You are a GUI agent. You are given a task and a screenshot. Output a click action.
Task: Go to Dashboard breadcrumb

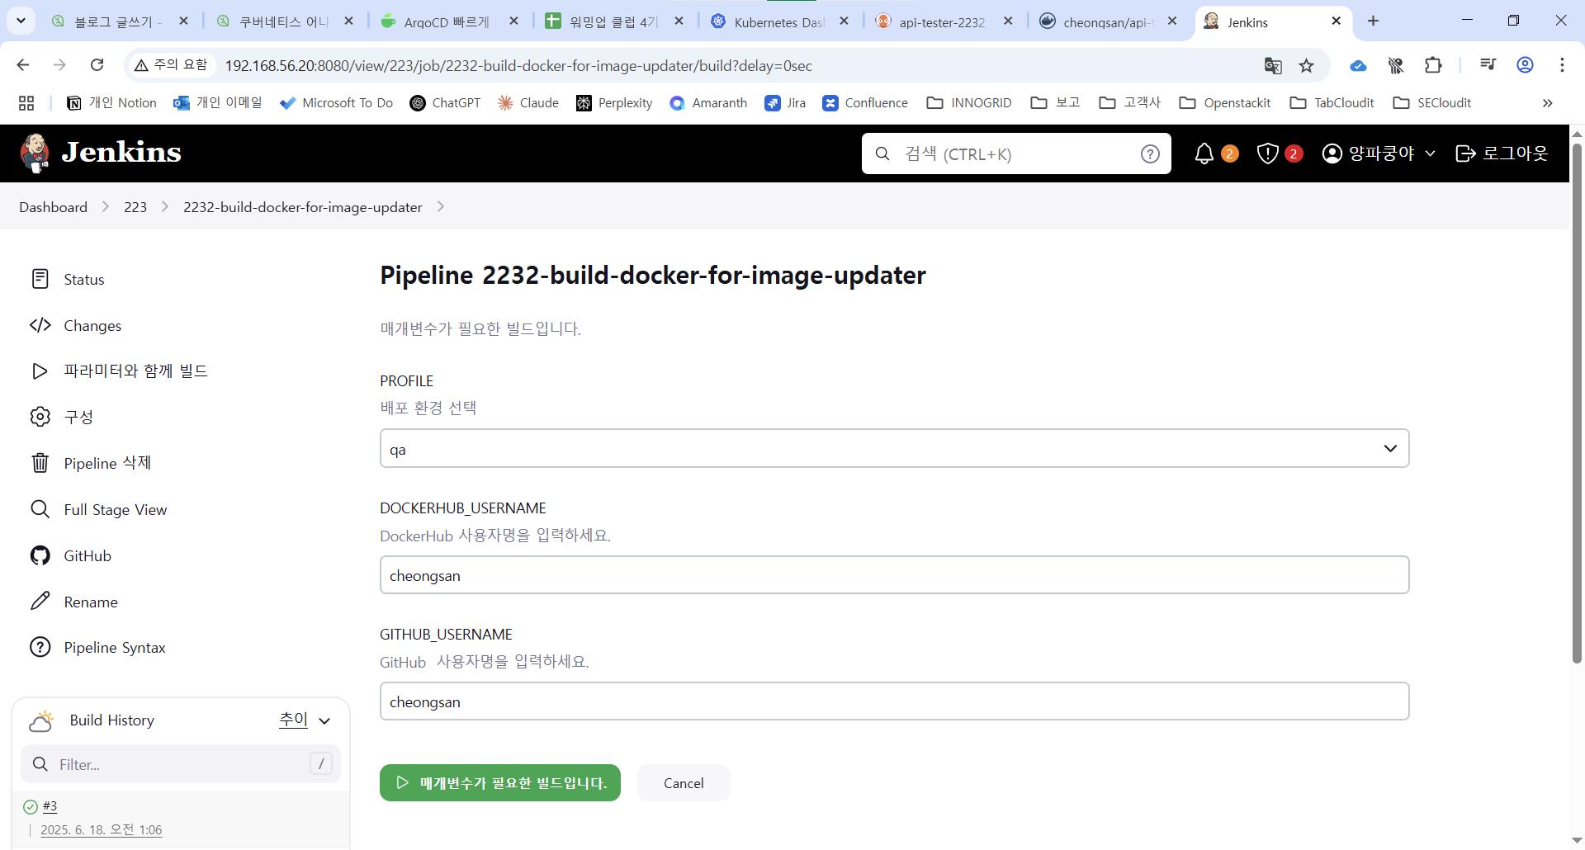click(54, 207)
